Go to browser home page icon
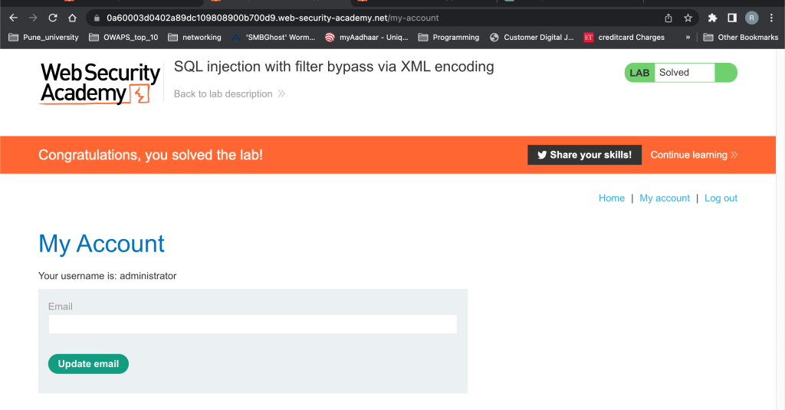 (x=72, y=18)
